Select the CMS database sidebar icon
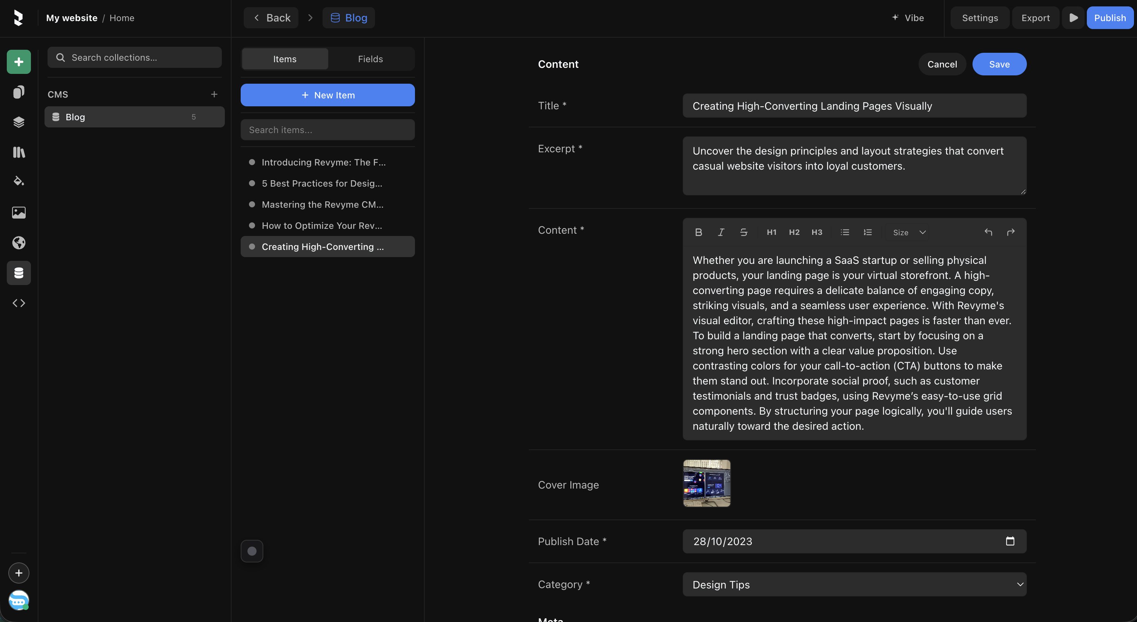The width and height of the screenshot is (1137, 622). [18, 273]
